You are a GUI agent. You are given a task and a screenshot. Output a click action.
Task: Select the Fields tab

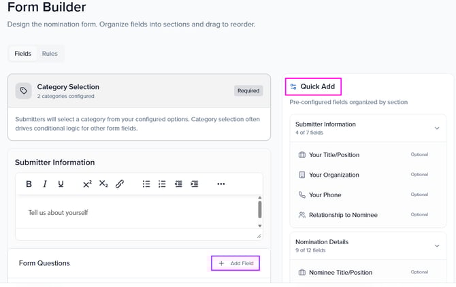(x=22, y=54)
